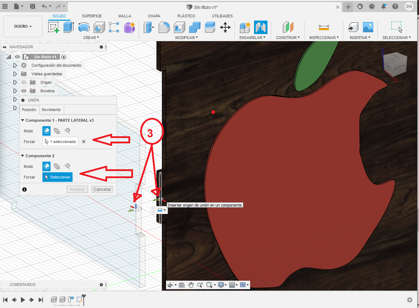Undo the last action
Image resolution: width=419 pixels, height=308 pixels.
[44, 6]
